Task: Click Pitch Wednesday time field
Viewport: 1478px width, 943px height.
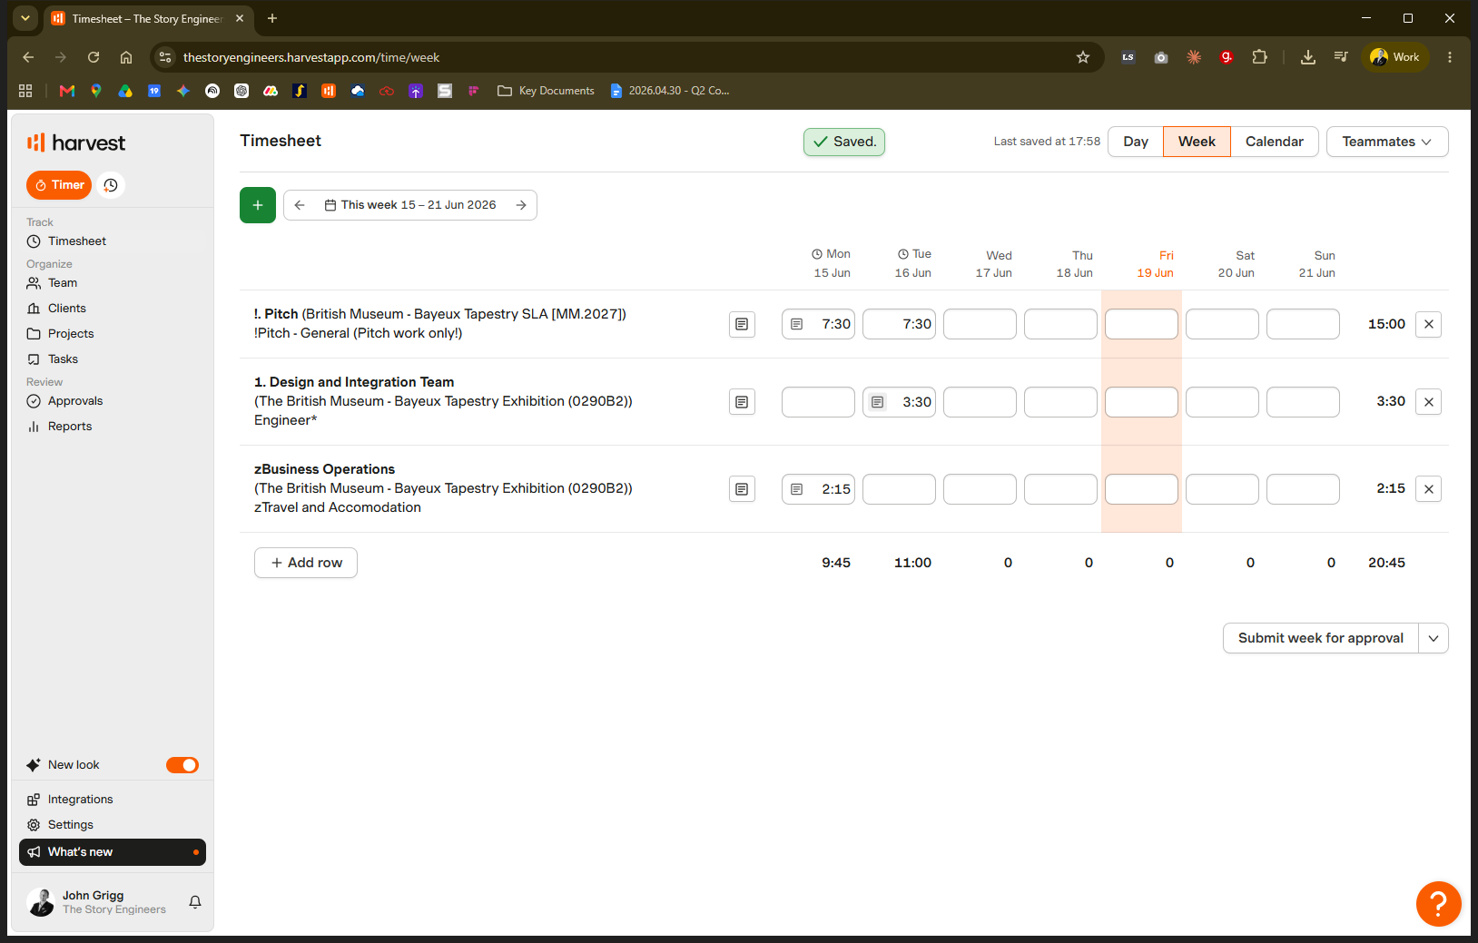Action: [980, 324]
